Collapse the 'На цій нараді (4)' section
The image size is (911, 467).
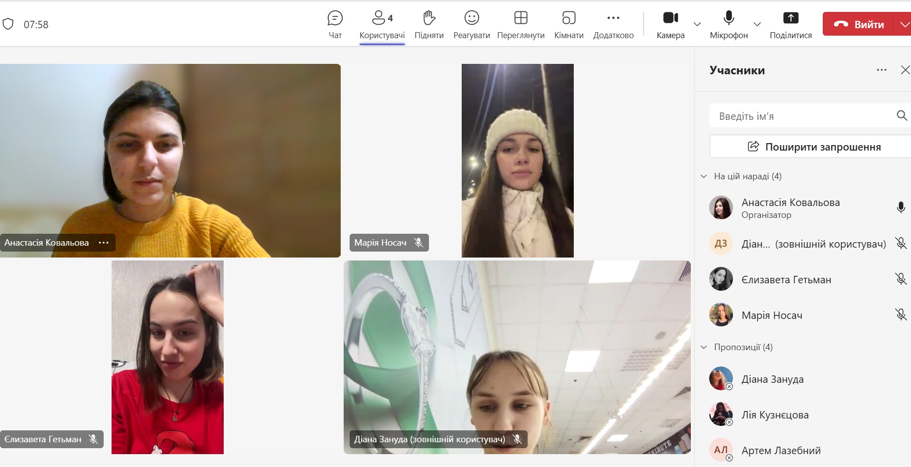704,176
